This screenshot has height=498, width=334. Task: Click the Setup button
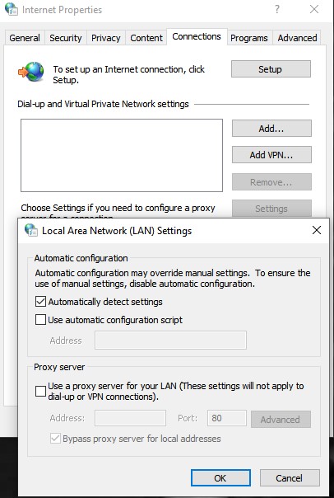pos(271,69)
